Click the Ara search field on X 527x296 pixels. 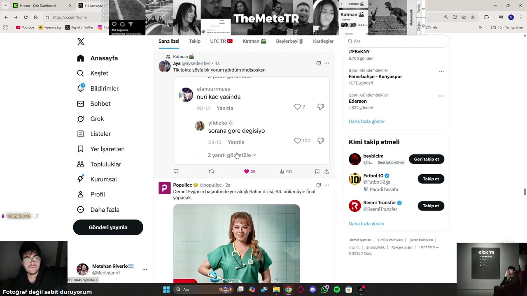[x=396, y=41]
